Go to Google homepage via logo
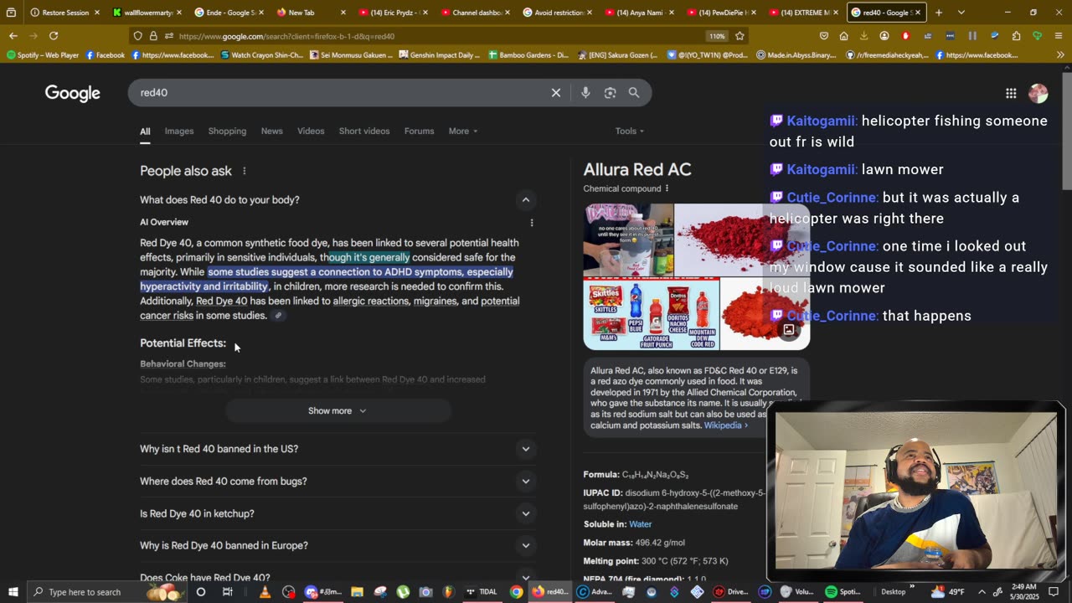This screenshot has width=1072, height=603. pos(73,94)
